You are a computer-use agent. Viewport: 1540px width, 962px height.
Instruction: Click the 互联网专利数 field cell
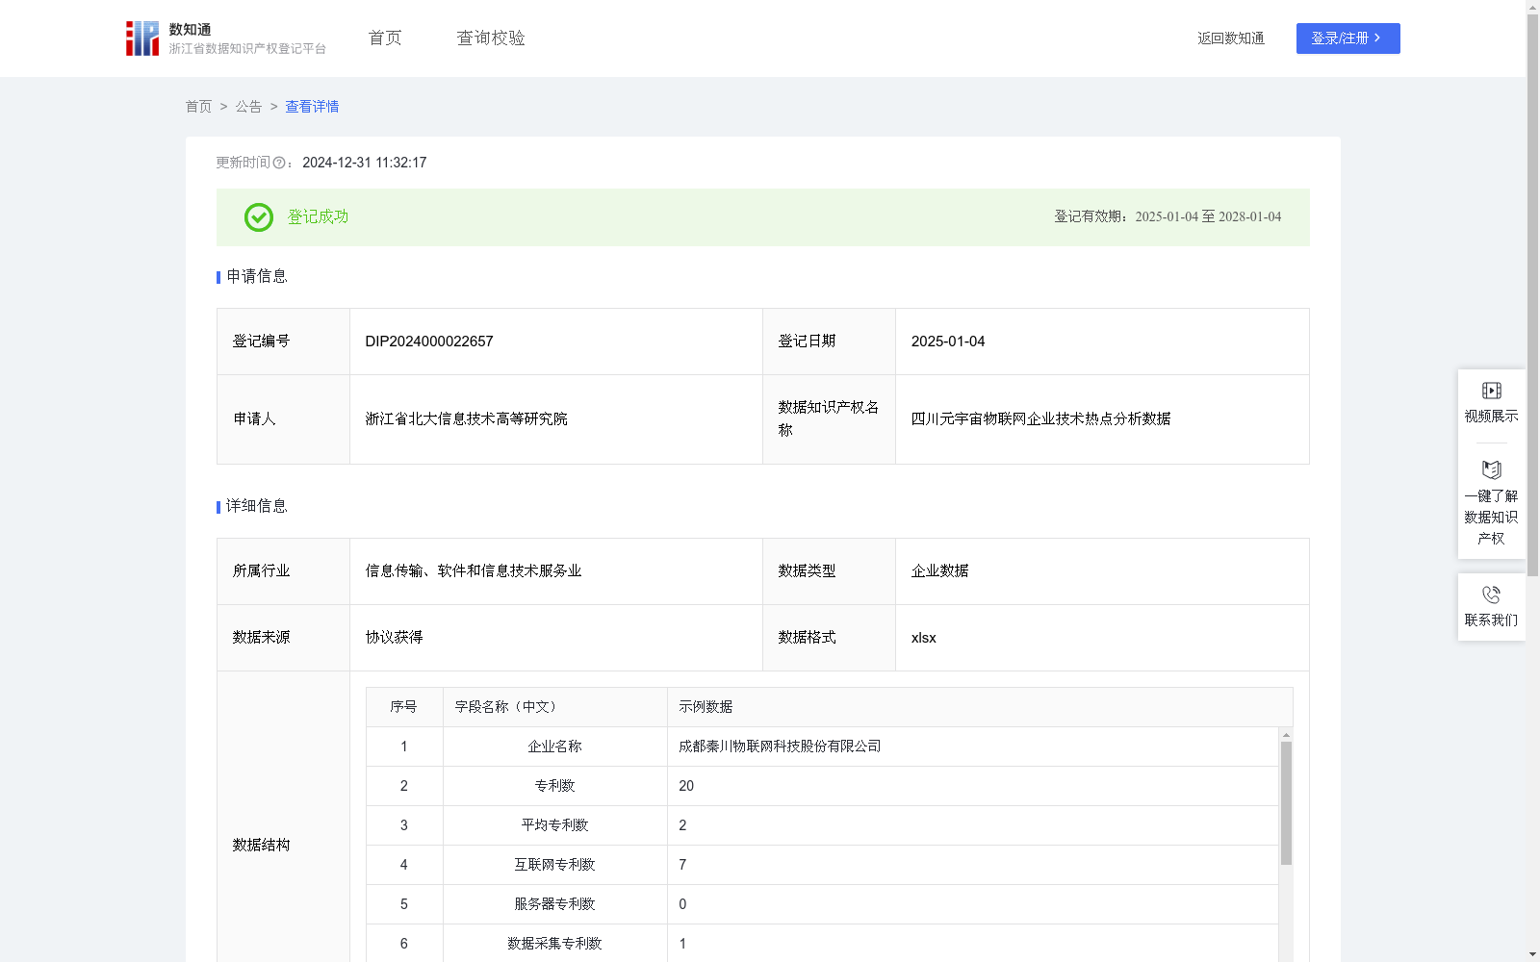coord(555,865)
